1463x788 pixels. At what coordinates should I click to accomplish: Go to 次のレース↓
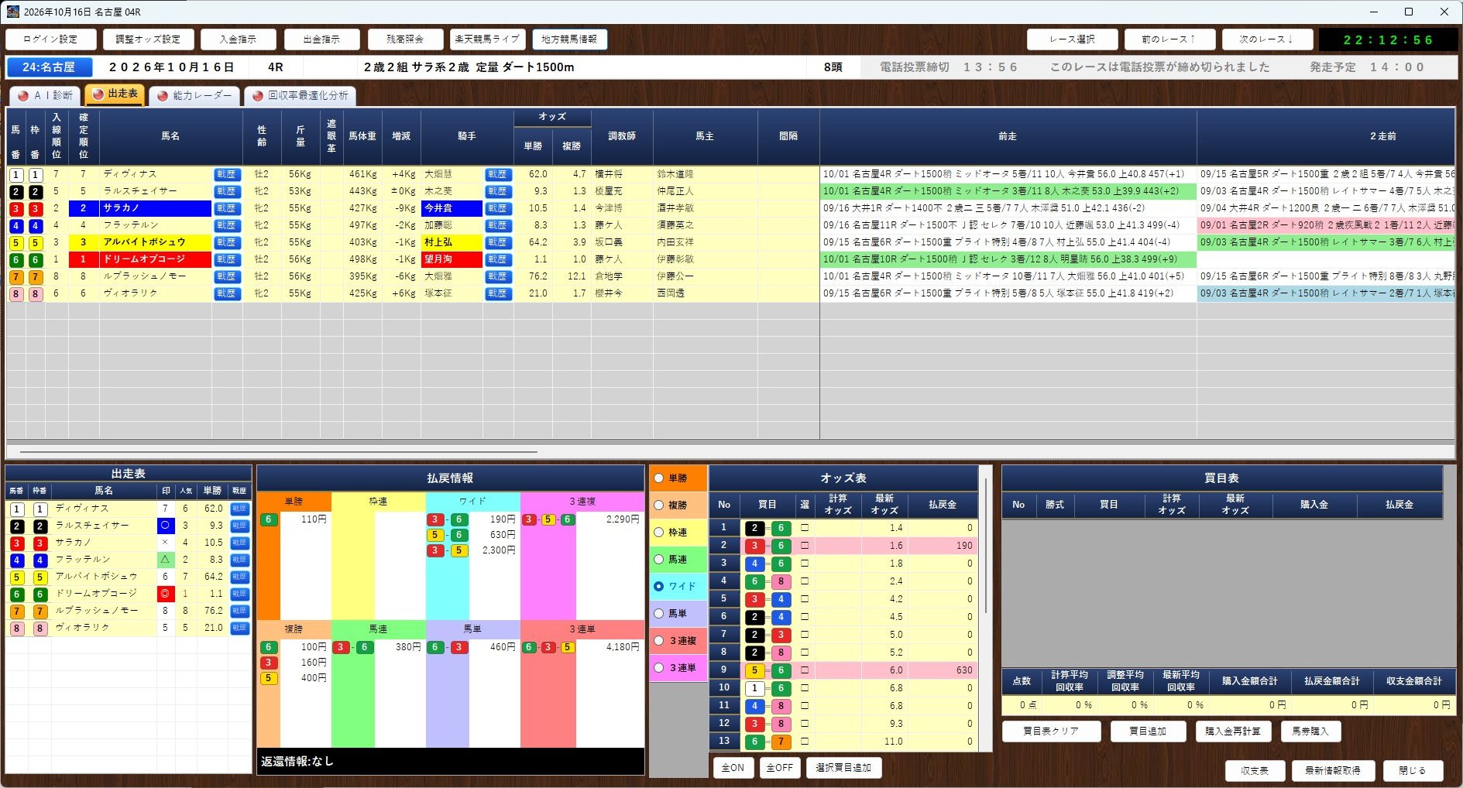click(x=1267, y=39)
